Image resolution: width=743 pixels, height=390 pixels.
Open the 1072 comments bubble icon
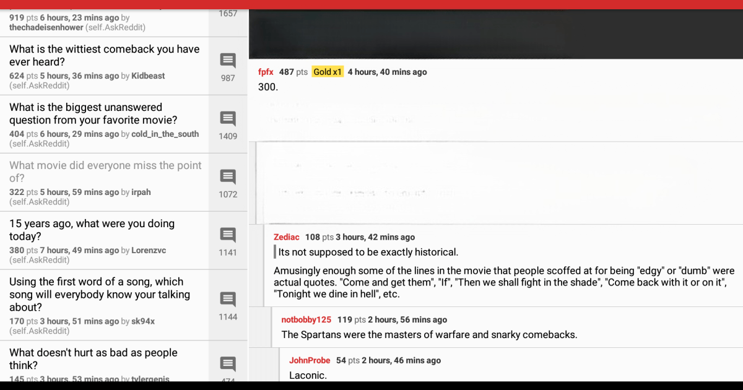(x=227, y=176)
